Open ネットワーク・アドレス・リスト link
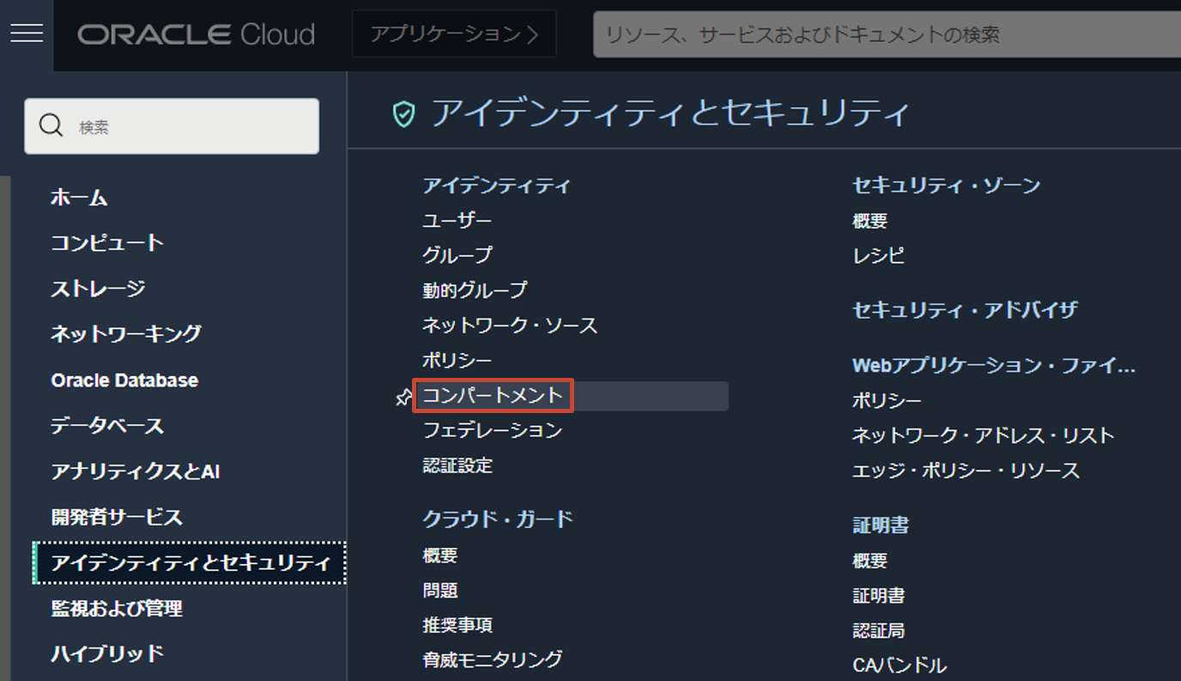The height and width of the screenshot is (681, 1181). (983, 435)
